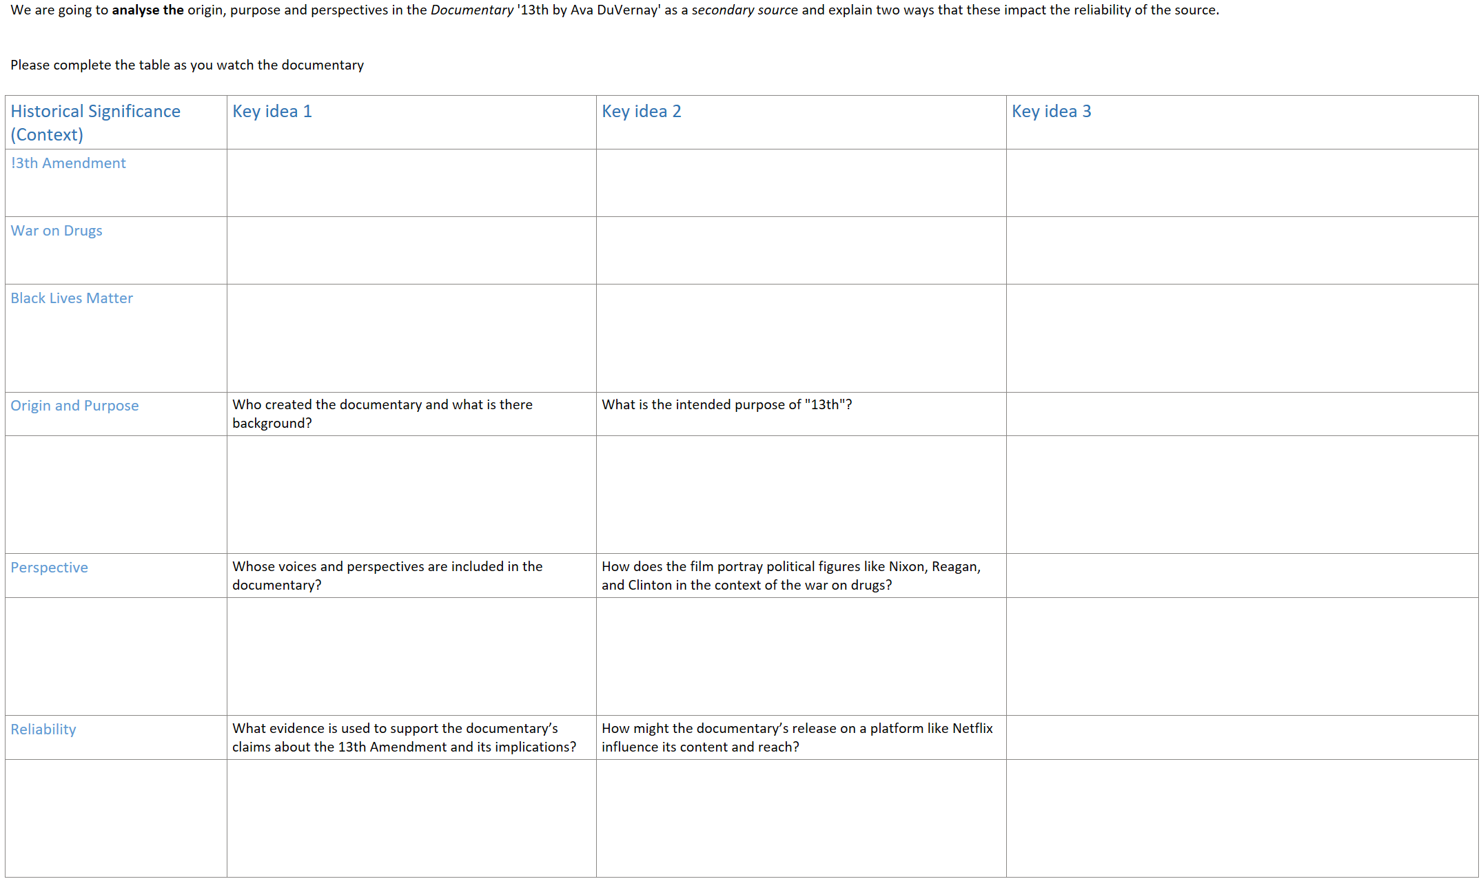Click the 'Black Lives Matter' row heading
The height and width of the screenshot is (879, 1481).
[x=72, y=298]
